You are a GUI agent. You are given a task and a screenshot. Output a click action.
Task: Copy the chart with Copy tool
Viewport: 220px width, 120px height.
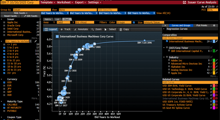(x=124, y=29)
